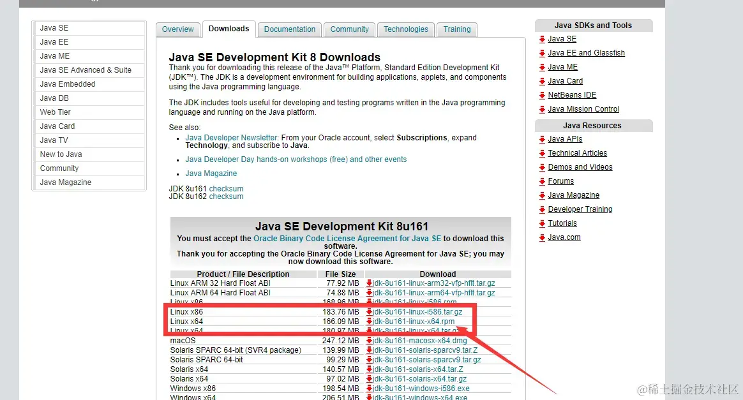The image size is (743, 400).
Task: Click download icon for jdk-8u161-linux-arm32-vfp-hflt.tar.gz
Action: tap(369, 283)
